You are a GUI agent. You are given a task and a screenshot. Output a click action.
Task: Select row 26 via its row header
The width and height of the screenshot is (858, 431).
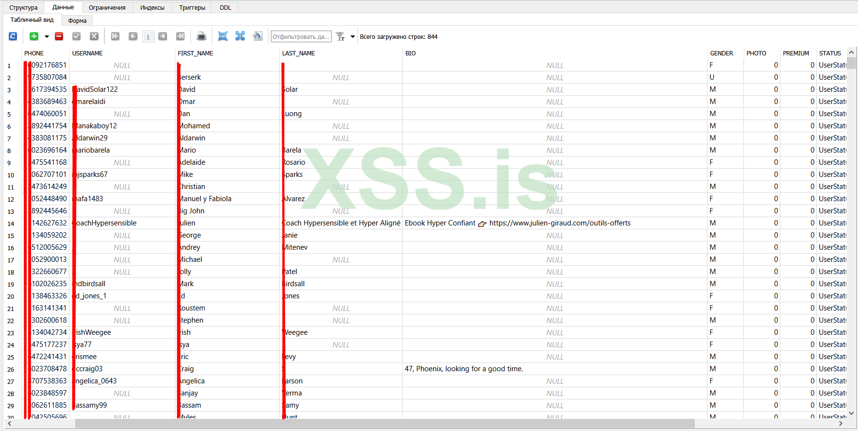(11, 369)
